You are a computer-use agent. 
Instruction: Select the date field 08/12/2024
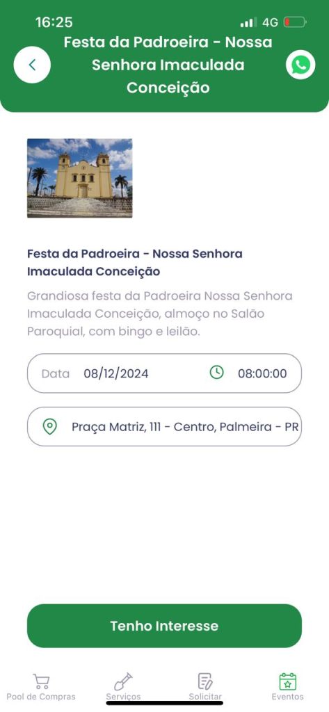(116, 373)
